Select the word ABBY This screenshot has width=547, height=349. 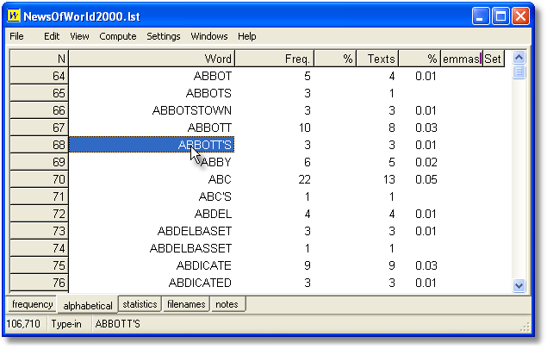coord(216,162)
